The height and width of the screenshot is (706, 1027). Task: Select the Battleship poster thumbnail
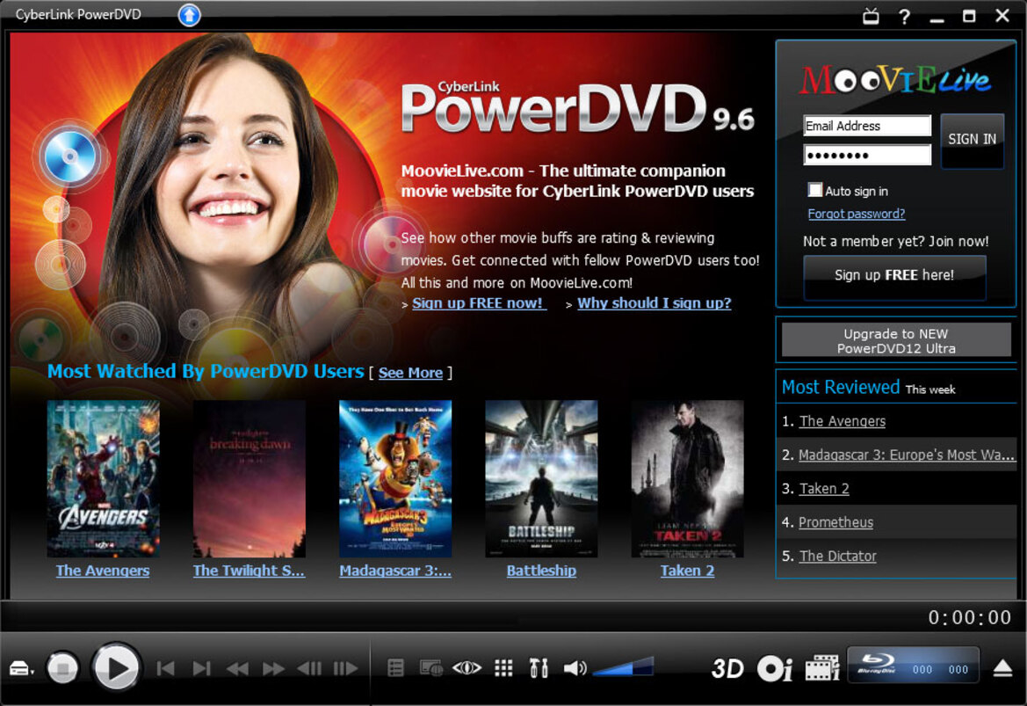click(542, 478)
